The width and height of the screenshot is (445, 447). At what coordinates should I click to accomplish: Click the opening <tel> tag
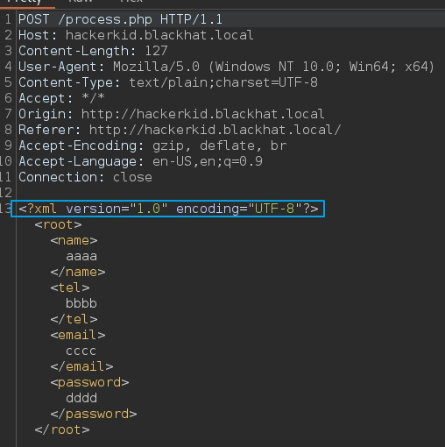[x=70, y=287]
